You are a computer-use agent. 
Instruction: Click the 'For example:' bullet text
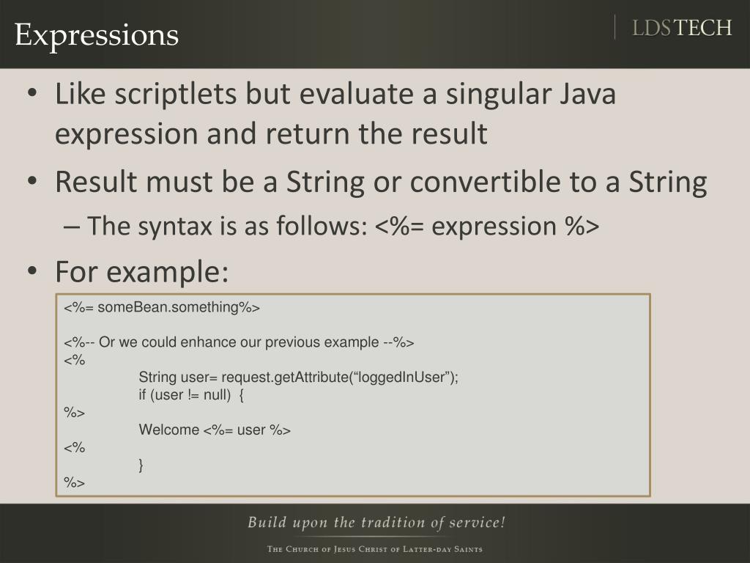pos(141,271)
